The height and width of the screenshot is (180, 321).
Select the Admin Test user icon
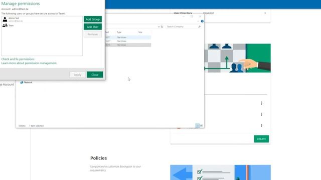coord(5,19)
